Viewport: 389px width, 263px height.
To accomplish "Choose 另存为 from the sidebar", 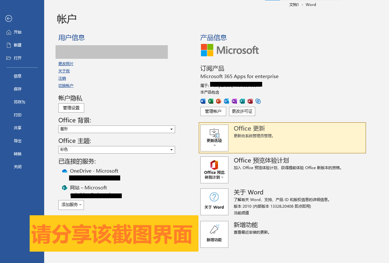I will (19, 102).
